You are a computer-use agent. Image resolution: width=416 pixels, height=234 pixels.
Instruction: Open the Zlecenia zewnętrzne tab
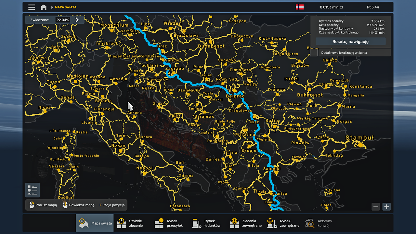[245, 223]
